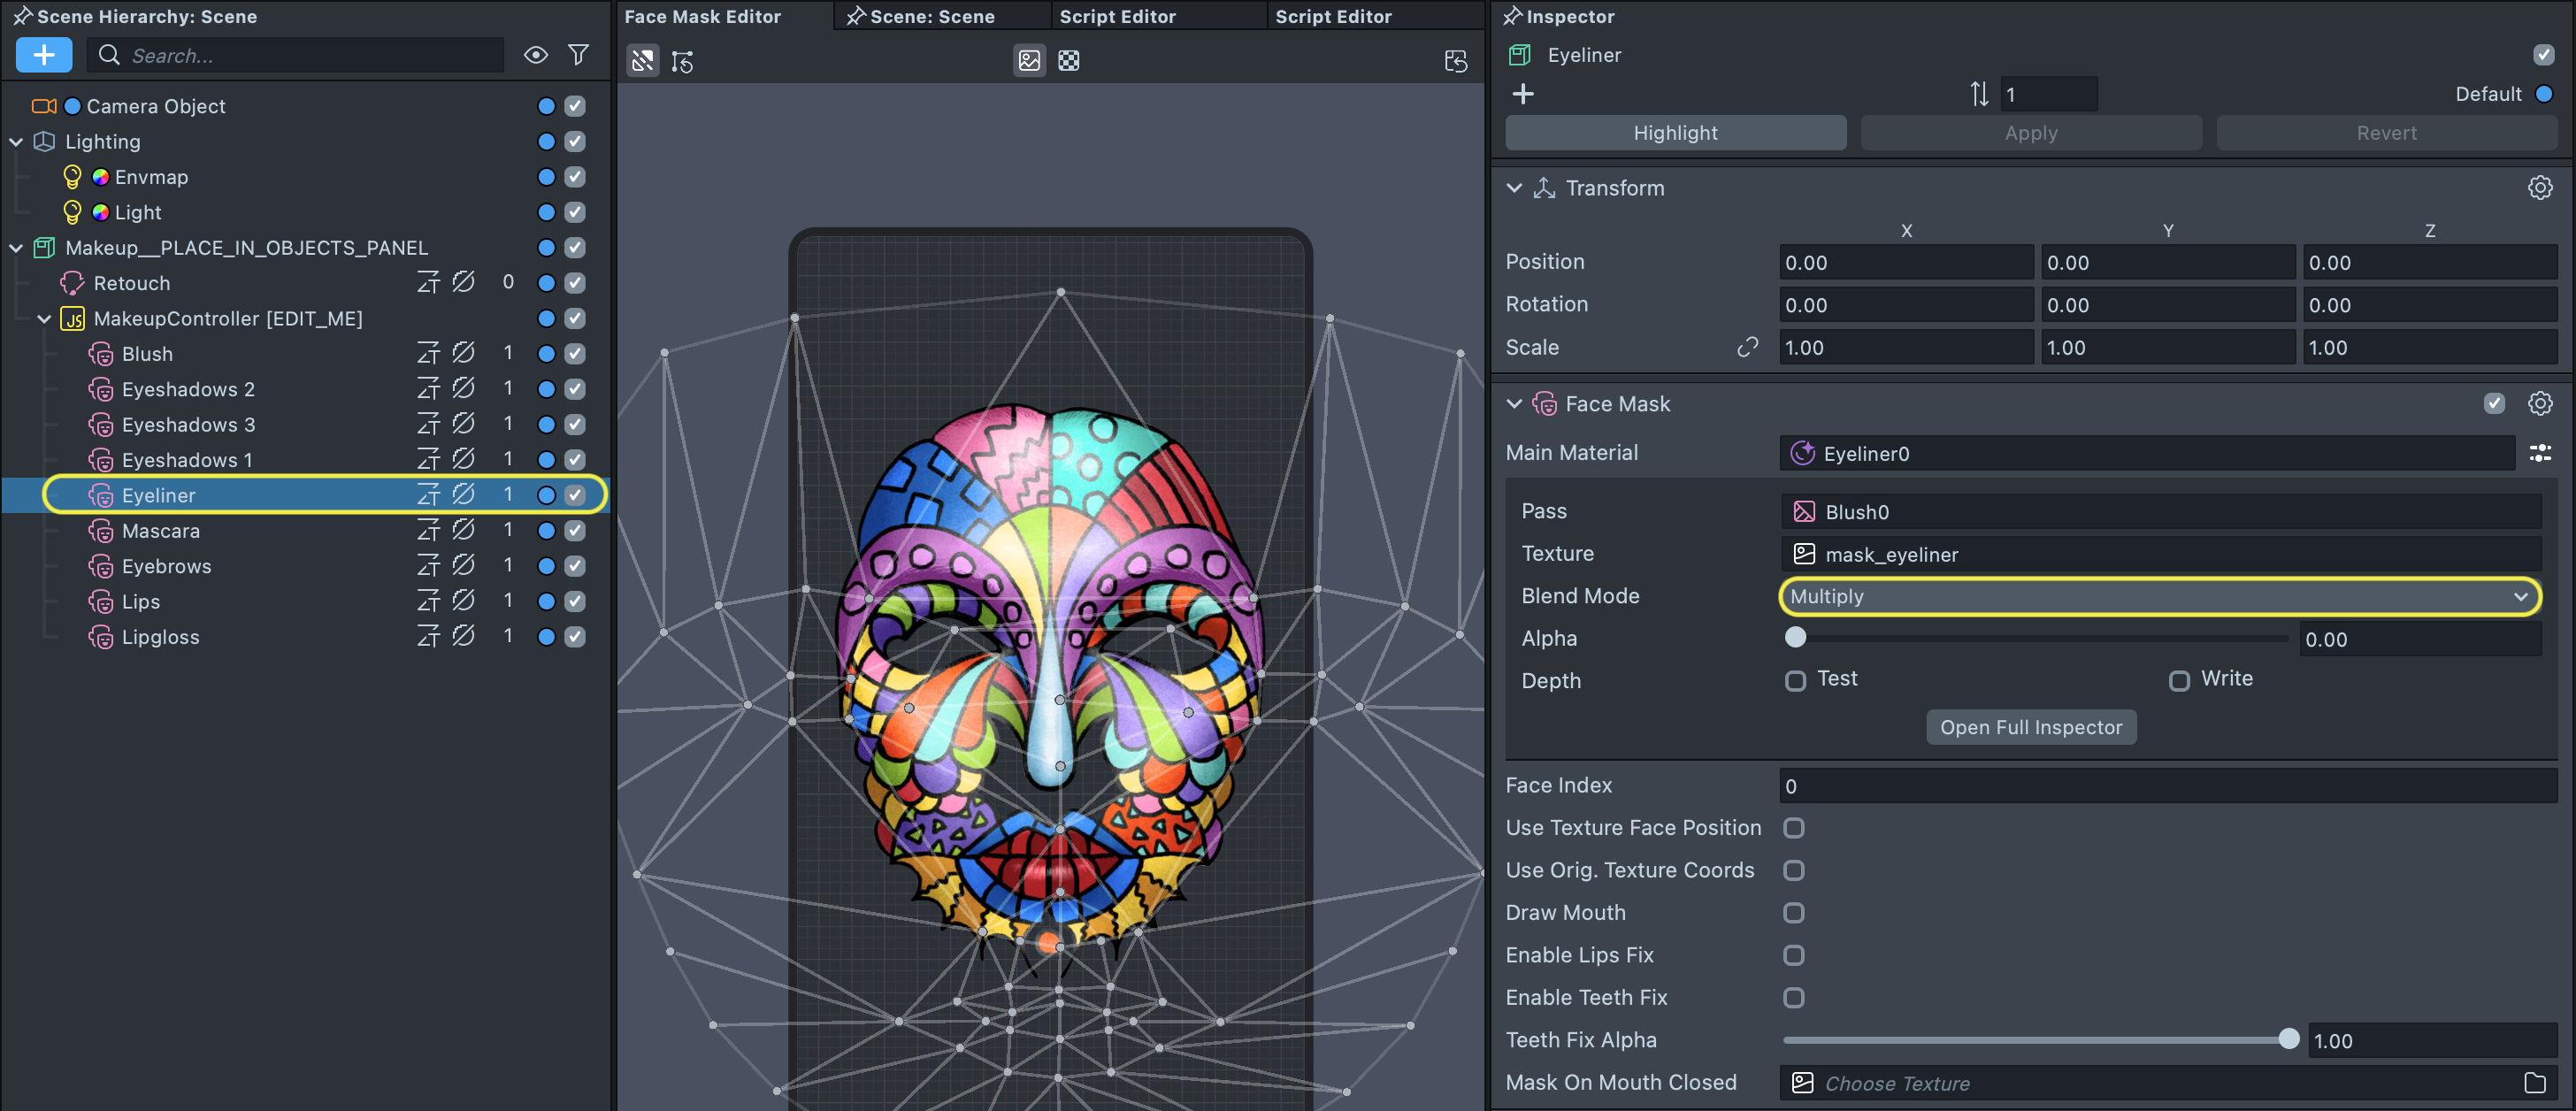
Task: Open Face Mask component gear settings
Action: (x=2539, y=404)
